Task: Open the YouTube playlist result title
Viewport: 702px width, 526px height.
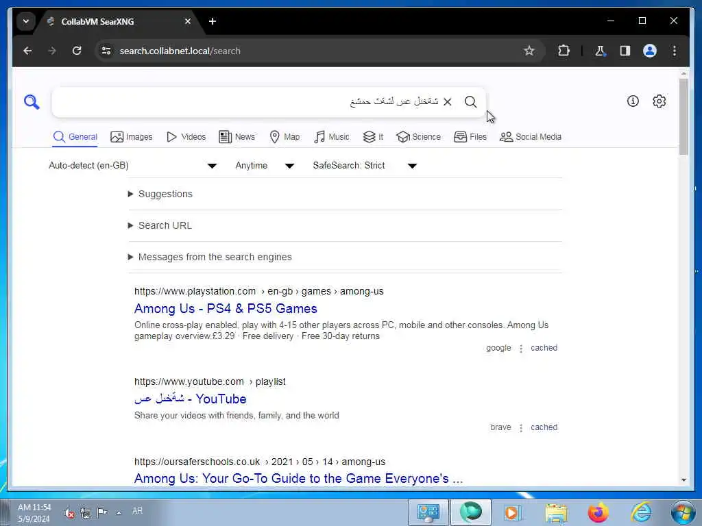Action: pyautogui.click(x=191, y=399)
